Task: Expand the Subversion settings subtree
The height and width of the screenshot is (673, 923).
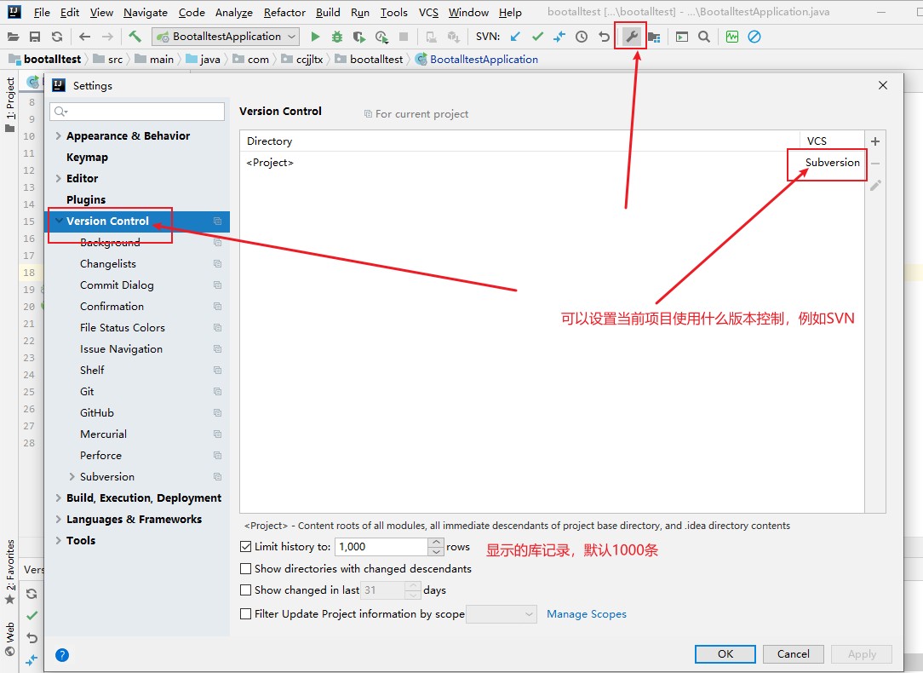Action: pos(72,477)
